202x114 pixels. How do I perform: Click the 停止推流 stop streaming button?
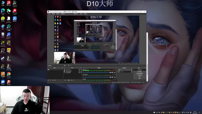140,70
